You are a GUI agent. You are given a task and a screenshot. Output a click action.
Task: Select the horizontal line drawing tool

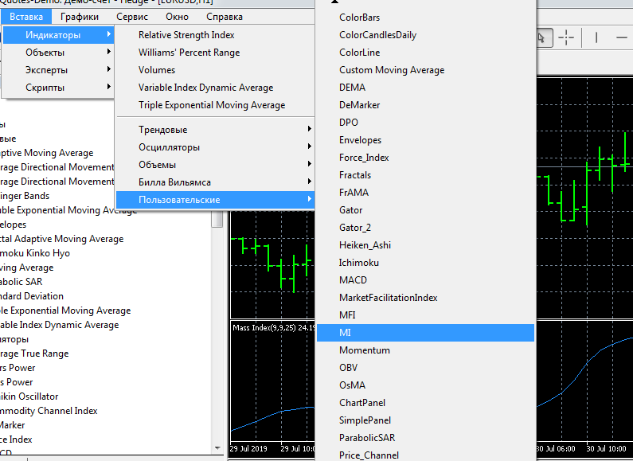(622, 37)
